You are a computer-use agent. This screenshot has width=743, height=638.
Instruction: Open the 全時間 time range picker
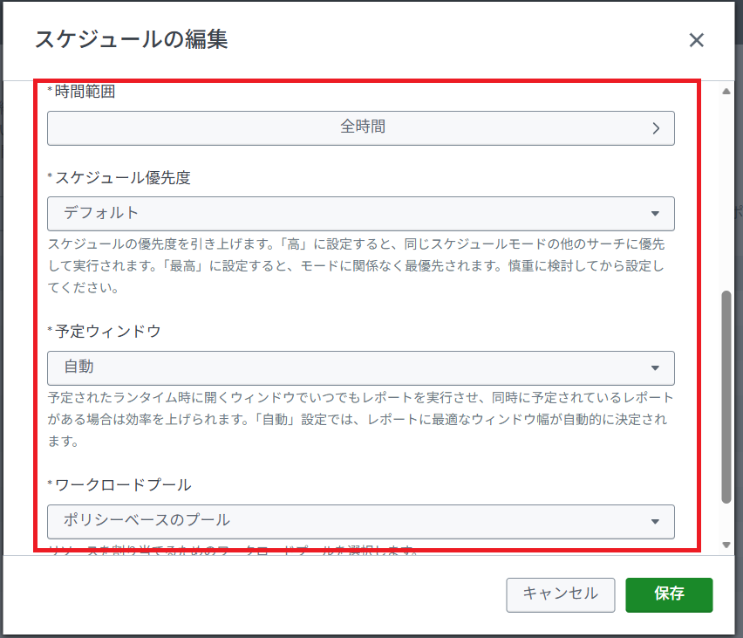[361, 127]
